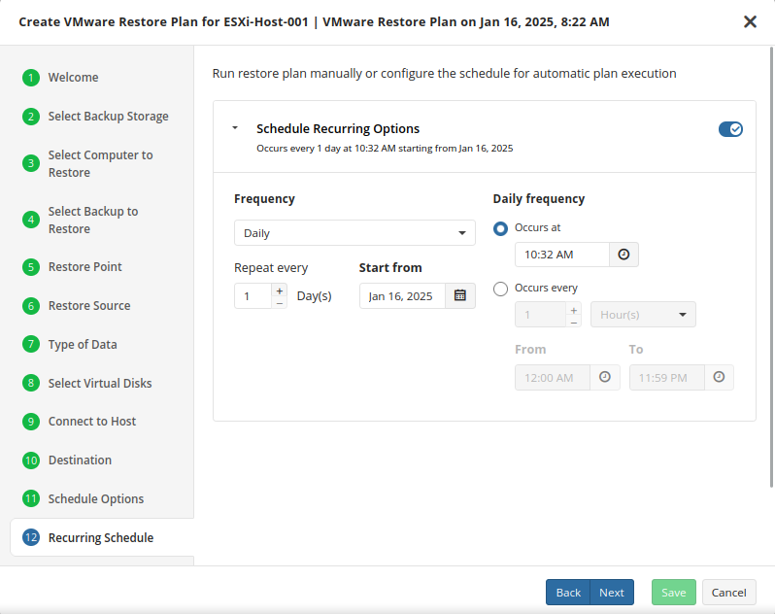Increase the Repeat every value with plus
This screenshot has width=775, height=614.
click(x=280, y=290)
